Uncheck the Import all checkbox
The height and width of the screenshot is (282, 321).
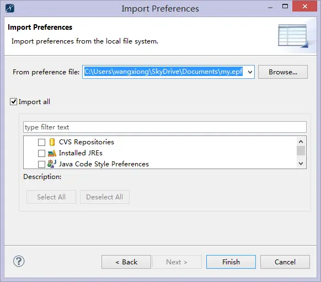pos(13,102)
